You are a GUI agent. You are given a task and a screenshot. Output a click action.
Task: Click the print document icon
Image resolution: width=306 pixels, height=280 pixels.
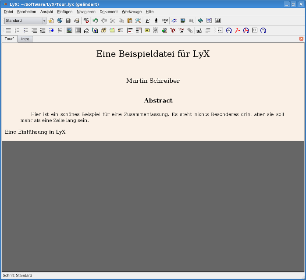[77, 21]
